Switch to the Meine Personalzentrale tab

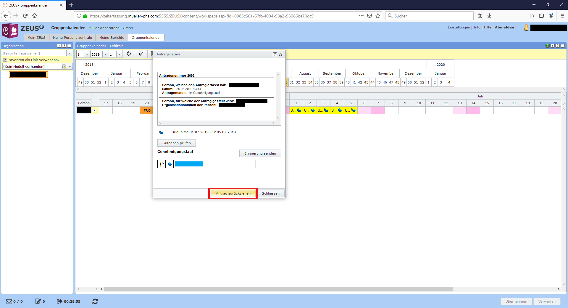(x=72, y=38)
